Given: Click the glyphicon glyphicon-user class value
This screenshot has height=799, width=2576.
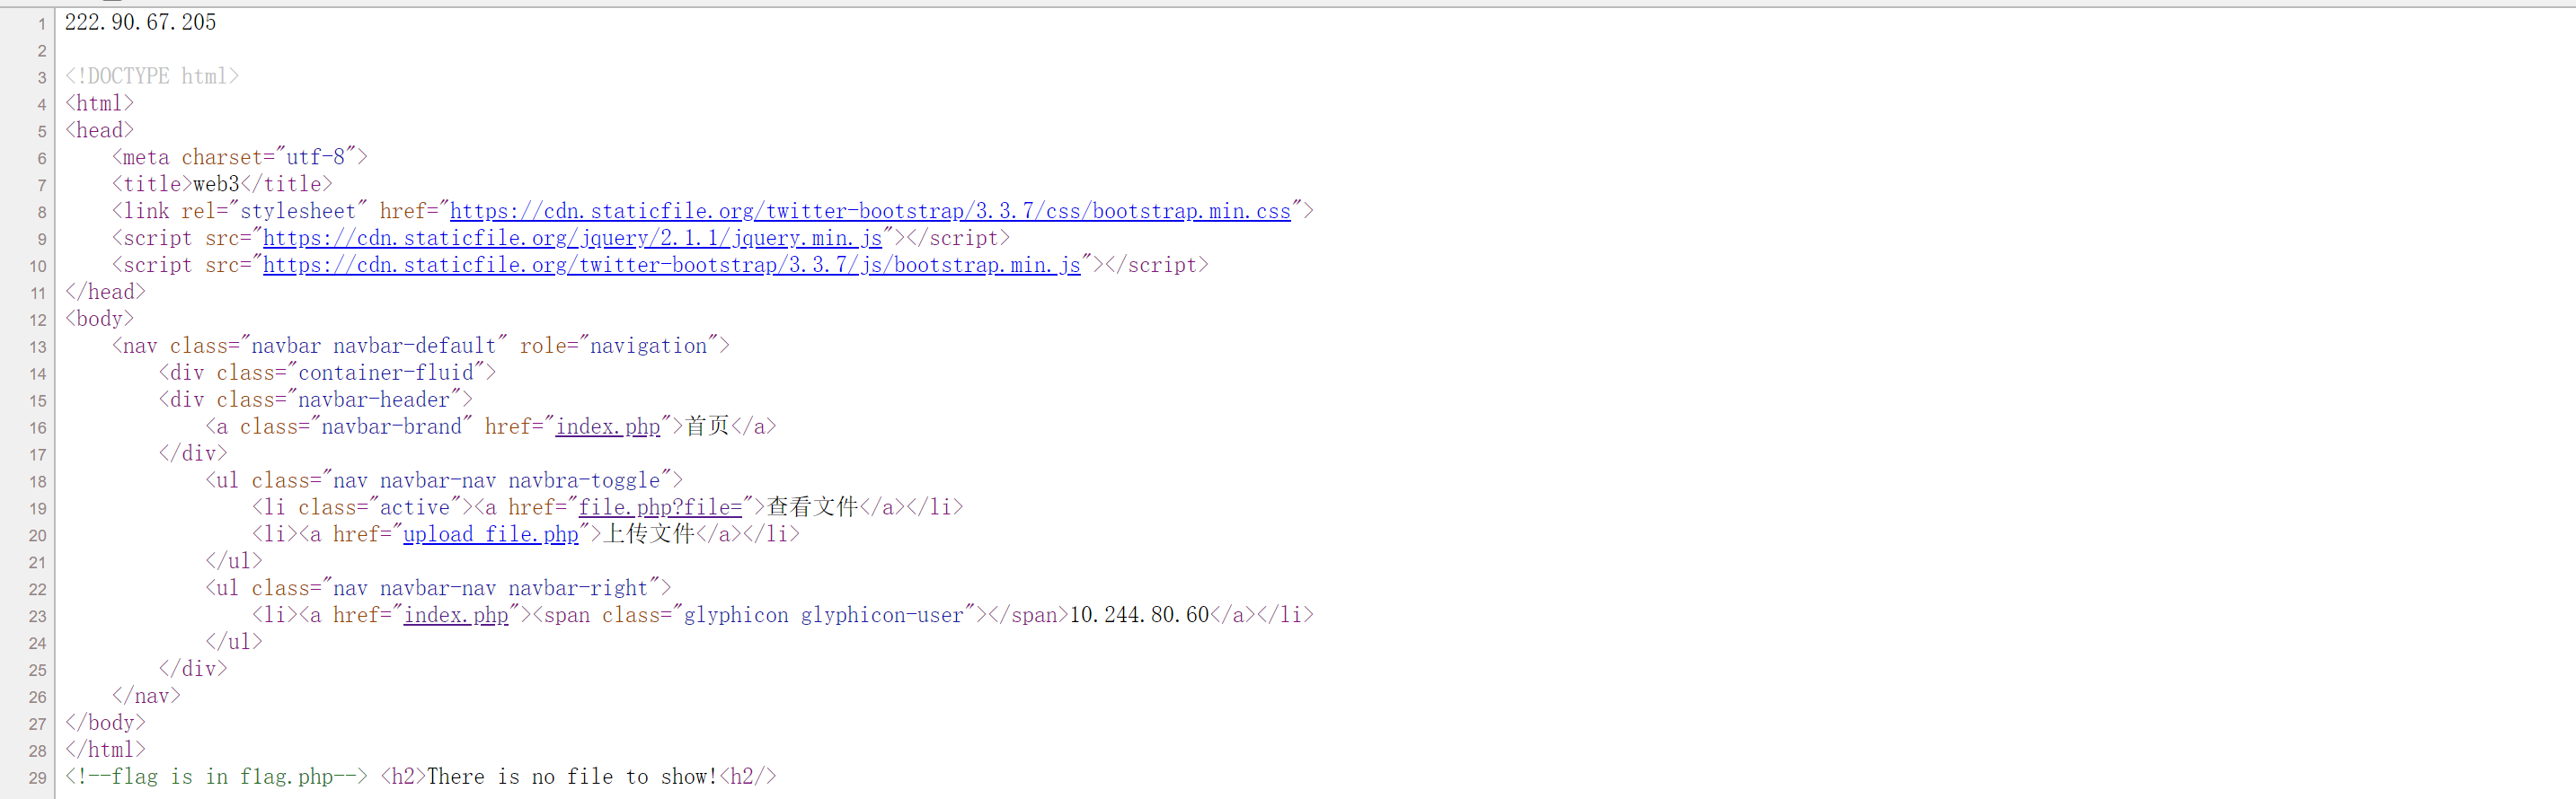Looking at the screenshot, I should (x=823, y=615).
